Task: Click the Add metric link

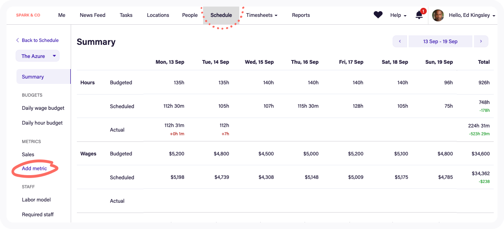Action: (x=35, y=169)
